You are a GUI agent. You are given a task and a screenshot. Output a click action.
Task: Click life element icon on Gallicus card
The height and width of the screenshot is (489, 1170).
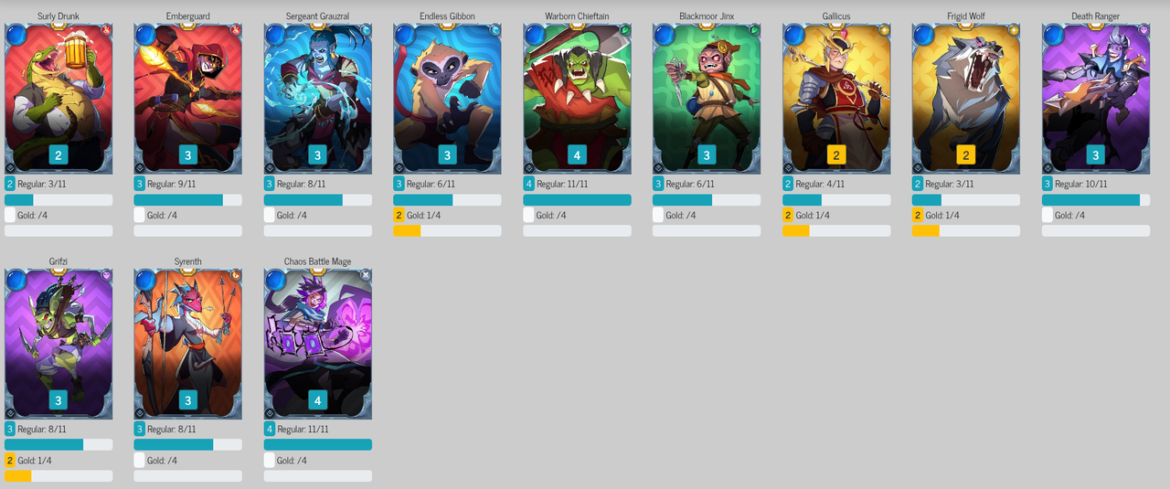click(x=885, y=29)
